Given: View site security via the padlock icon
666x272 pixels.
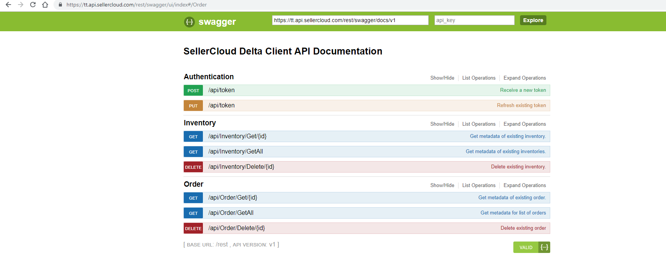Looking at the screenshot, I should pyautogui.click(x=60, y=5).
